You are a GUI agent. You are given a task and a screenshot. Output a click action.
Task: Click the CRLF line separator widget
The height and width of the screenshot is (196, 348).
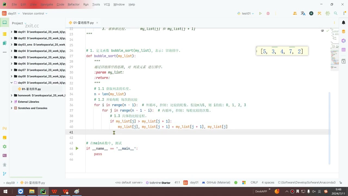tap(254, 183)
